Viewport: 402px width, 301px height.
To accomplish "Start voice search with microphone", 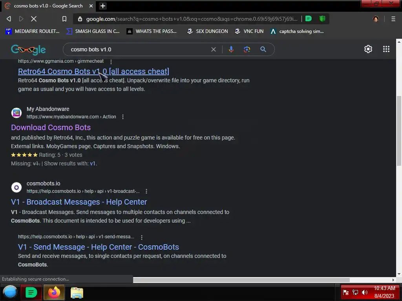I will 231,49.
